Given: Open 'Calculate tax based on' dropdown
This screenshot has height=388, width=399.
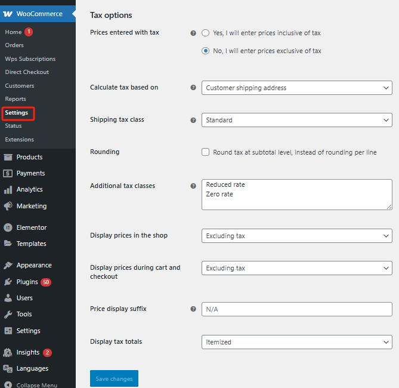Looking at the screenshot, I should [x=296, y=88].
